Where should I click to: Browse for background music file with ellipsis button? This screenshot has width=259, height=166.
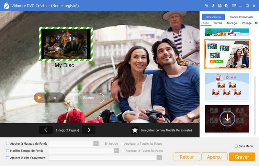(x=96, y=143)
